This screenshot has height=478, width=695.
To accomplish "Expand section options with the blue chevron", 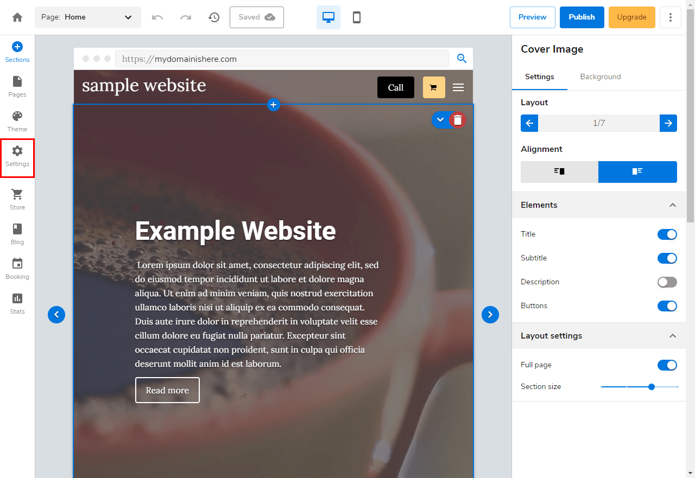I will coord(440,120).
